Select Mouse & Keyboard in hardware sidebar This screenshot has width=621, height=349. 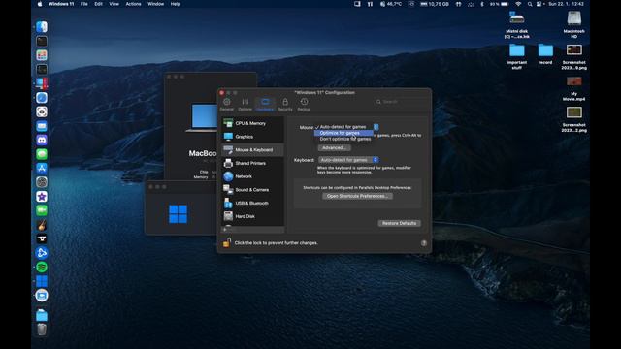[252, 150]
